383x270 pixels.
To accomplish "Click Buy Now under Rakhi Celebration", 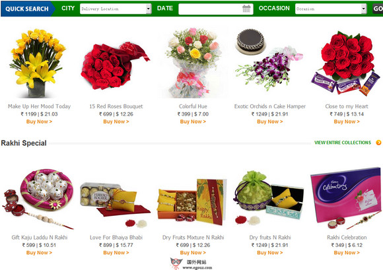I will tap(347, 253).
